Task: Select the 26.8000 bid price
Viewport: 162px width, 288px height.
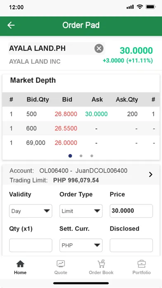Action: pos(66,114)
